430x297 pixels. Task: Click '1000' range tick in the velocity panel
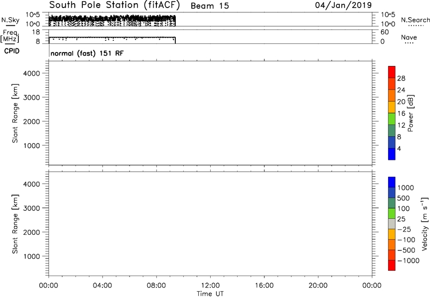pos(32,256)
